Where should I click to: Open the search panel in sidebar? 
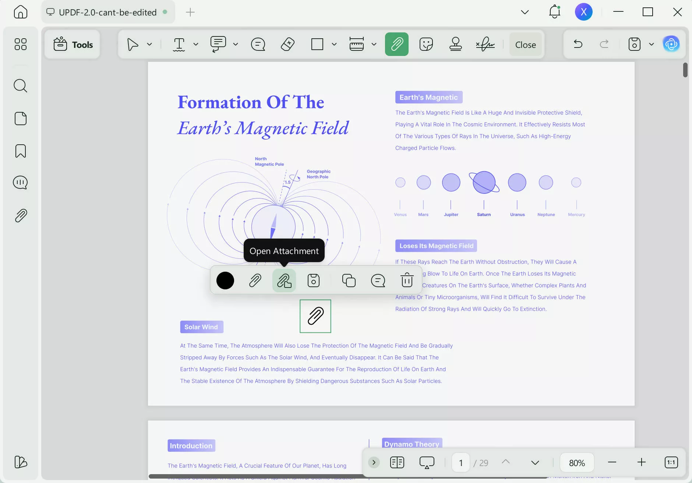coord(21,86)
